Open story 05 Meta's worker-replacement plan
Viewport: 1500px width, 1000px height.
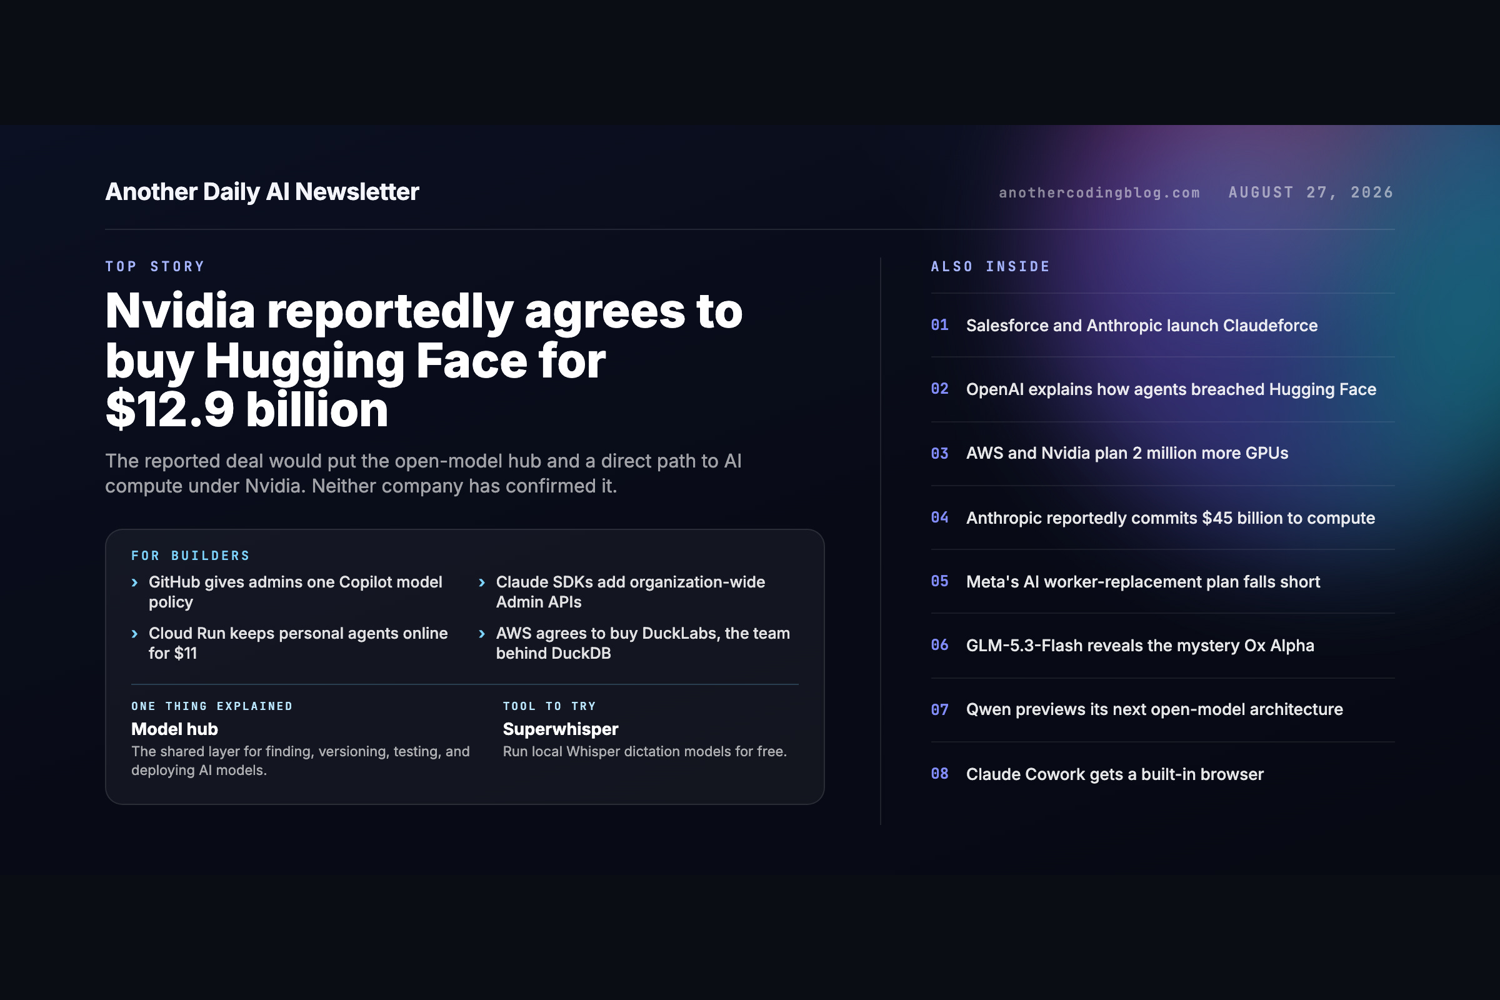[x=1162, y=582]
